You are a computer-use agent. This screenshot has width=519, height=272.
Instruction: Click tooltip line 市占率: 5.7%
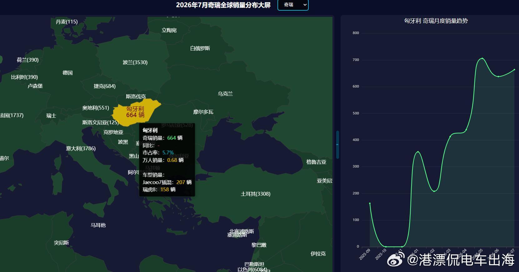158,153
